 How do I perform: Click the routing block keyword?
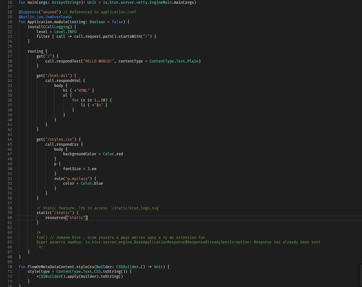35,51
